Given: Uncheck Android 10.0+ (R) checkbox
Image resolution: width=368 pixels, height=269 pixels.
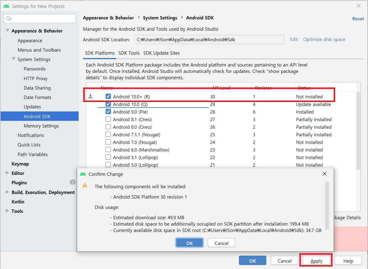Looking at the screenshot, I should [108, 97].
